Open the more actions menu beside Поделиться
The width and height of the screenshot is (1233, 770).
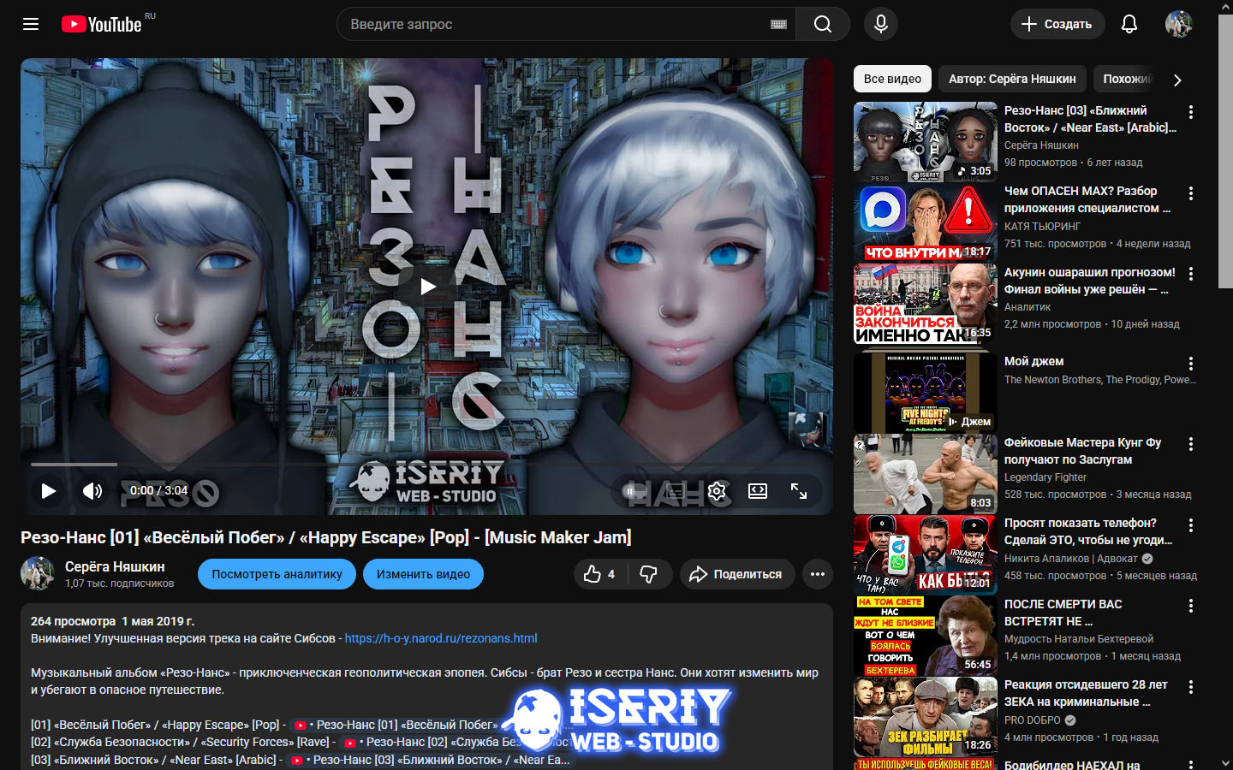click(x=818, y=574)
